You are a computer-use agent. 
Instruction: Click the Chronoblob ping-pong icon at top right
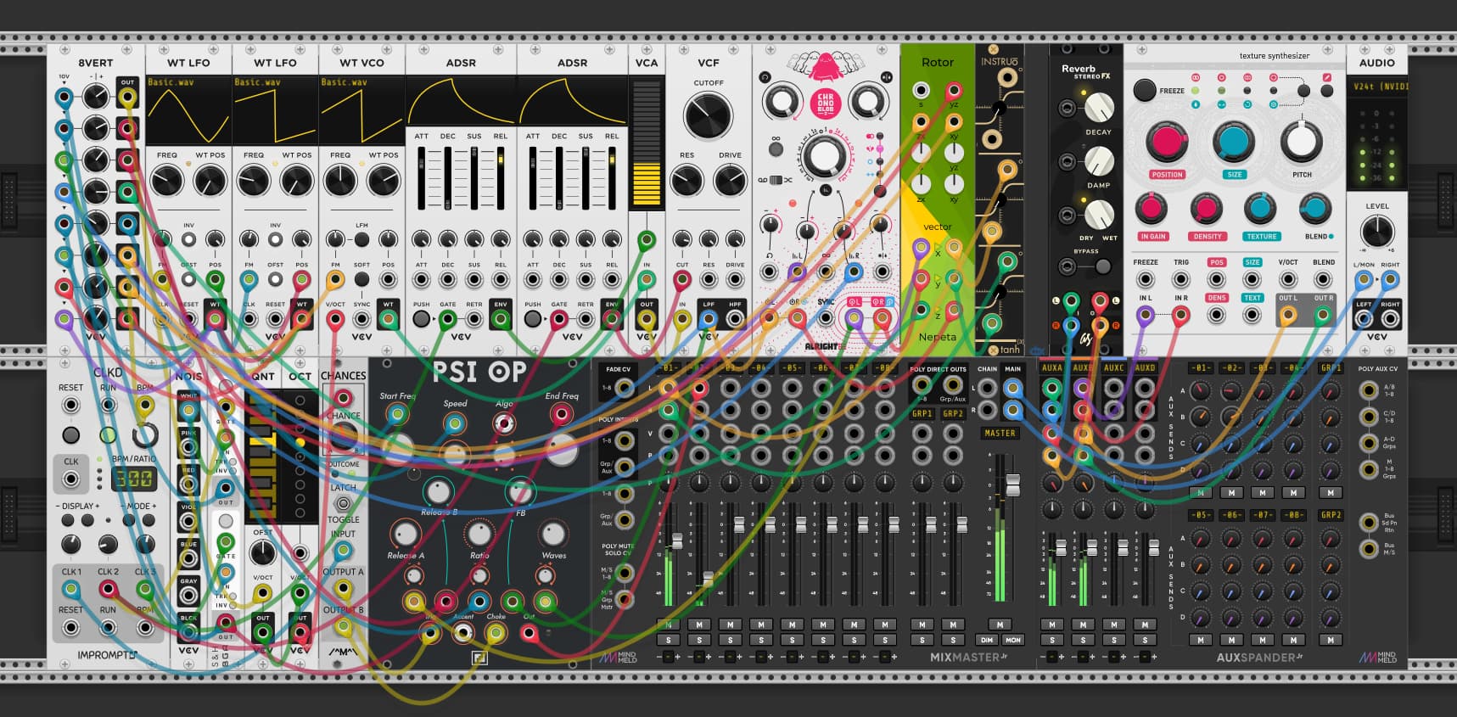point(886,77)
